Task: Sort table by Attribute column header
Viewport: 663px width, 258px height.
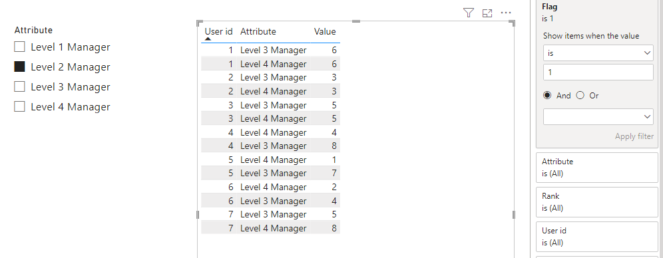Action: (258, 31)
